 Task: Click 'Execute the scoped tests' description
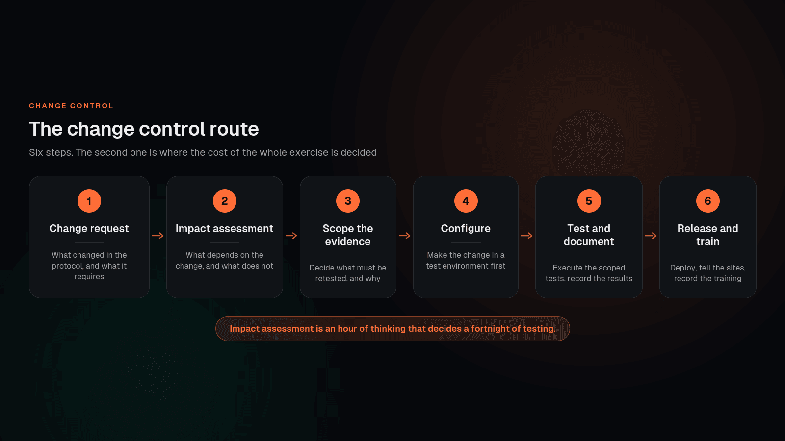point(589,273)
